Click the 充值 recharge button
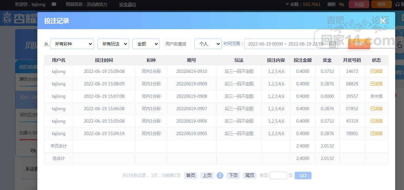 (359, 4)
